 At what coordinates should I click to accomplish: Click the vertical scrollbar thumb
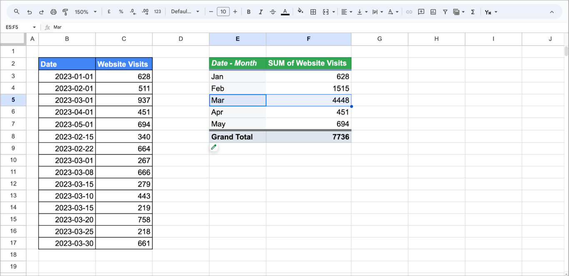coord(566,51)
